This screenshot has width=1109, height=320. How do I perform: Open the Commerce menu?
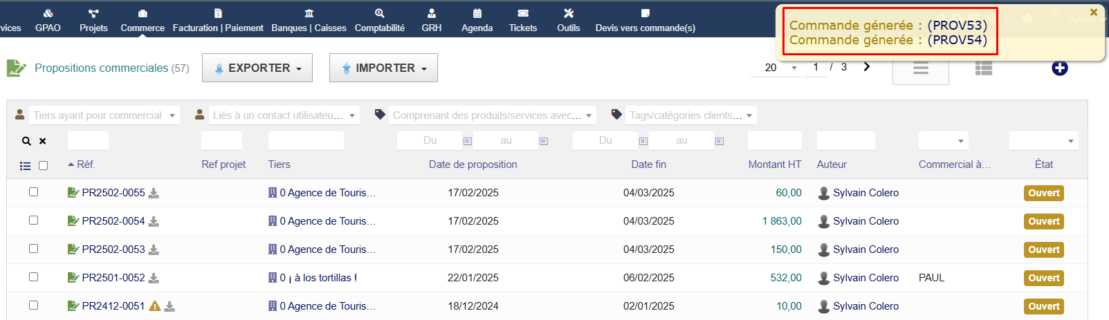pyautogui.click(x=143, y=19)
